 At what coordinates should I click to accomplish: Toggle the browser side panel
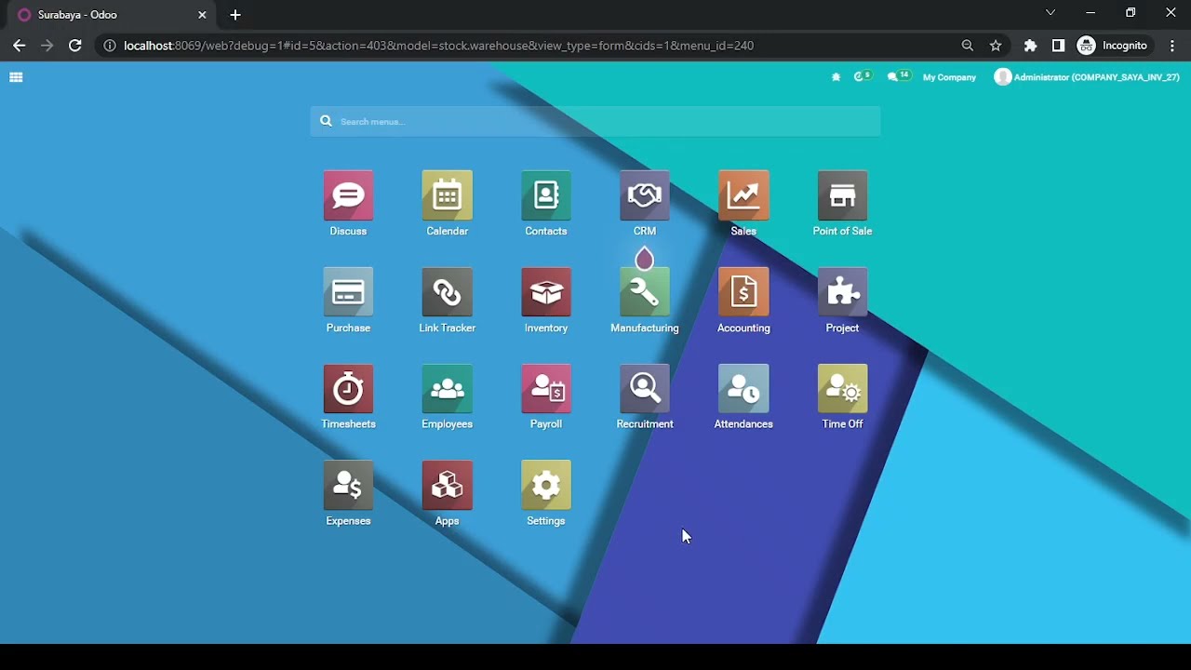pos(1058,46)
